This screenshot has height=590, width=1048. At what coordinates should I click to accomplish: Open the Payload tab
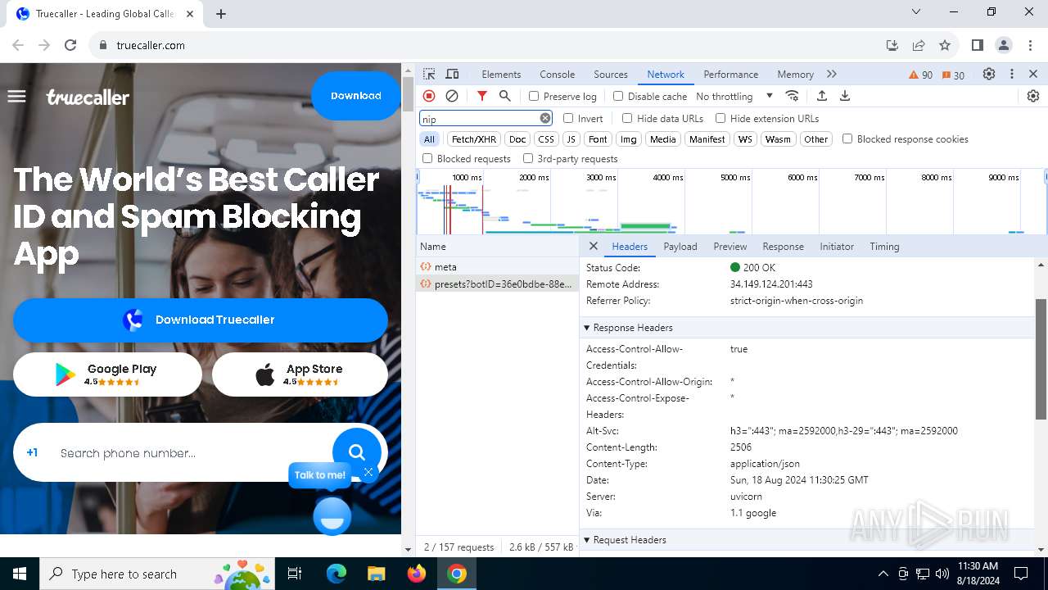tap(680, 246)
